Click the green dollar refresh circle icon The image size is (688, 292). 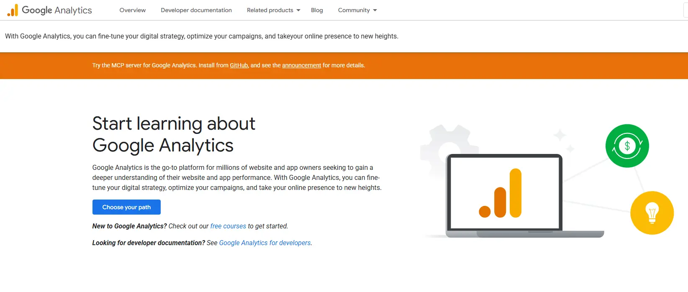[627, 146]
